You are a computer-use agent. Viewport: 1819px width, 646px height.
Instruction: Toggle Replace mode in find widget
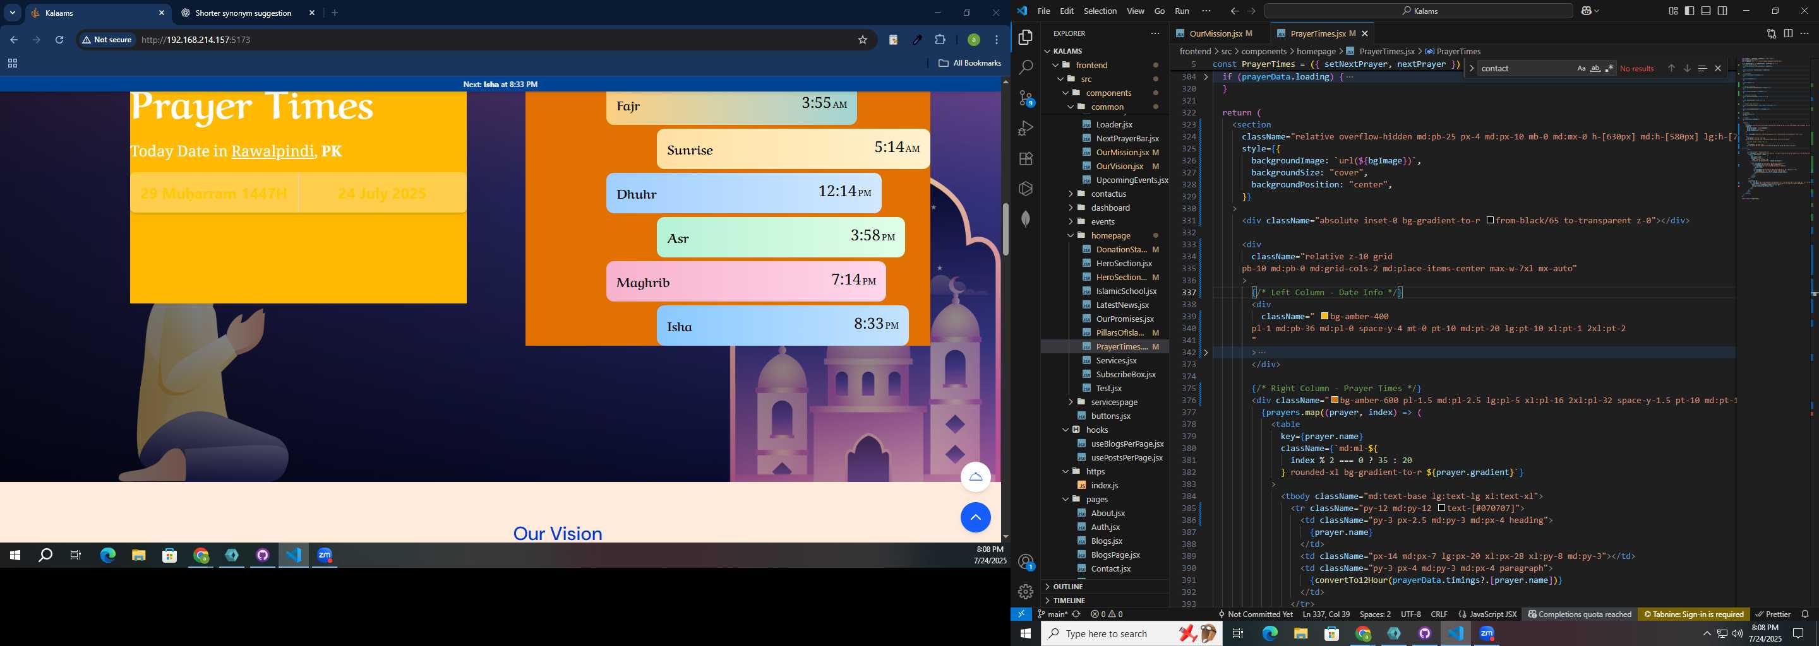[x=1472, y=68]
